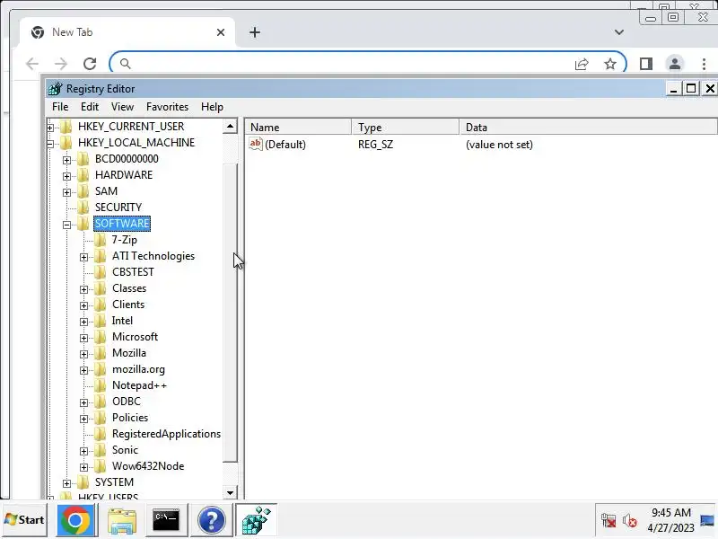Expand the BCD00000000 key
This screenshot has height=539, width=718.
tap(66, 160)
